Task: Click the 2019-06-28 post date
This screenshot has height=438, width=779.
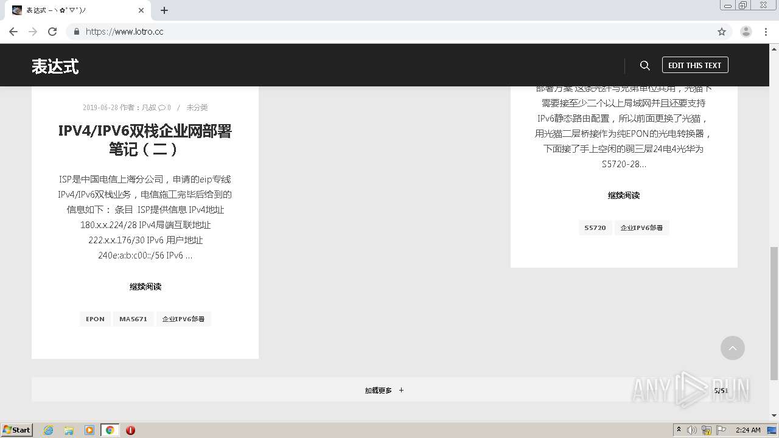Action: pyautogui.click(x=100, y=108)
